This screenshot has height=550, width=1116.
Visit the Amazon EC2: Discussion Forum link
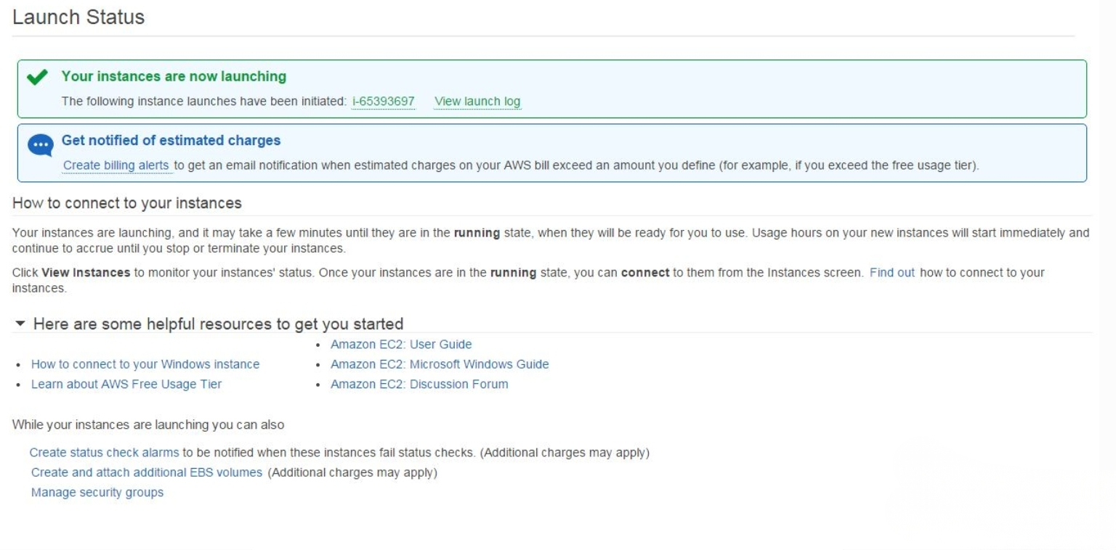click(x=419, y=385)
